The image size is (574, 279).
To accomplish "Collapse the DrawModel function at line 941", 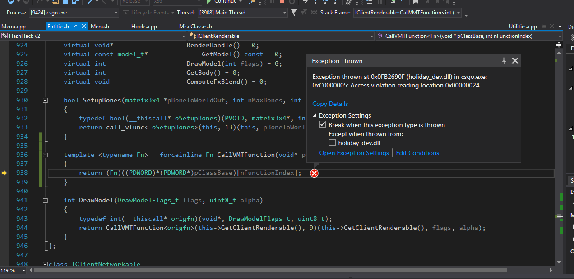I will pos(45,201).
